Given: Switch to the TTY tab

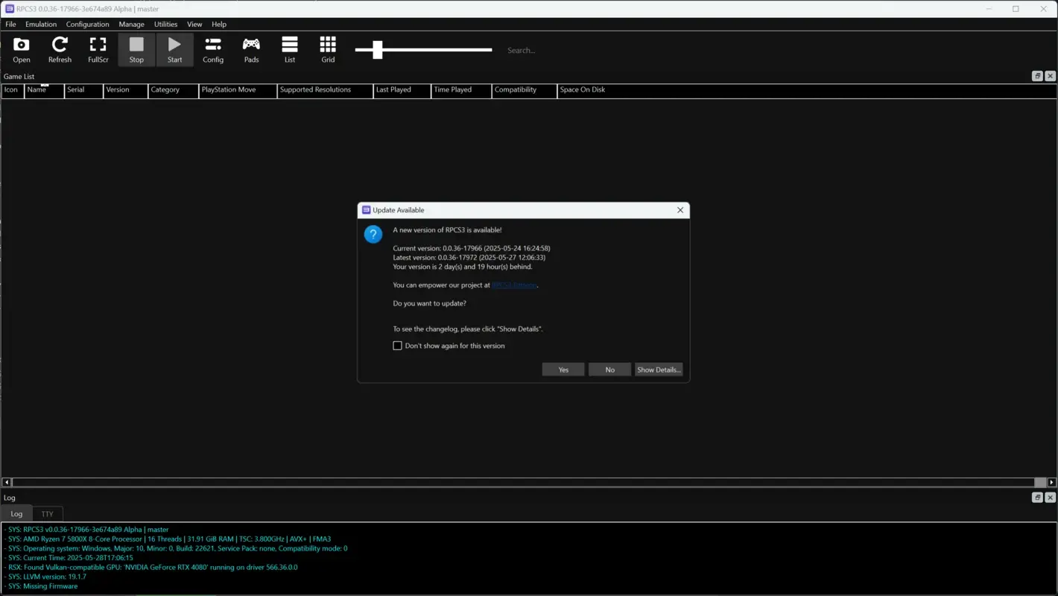Looking at the screenshot, I should coord(47,513).
